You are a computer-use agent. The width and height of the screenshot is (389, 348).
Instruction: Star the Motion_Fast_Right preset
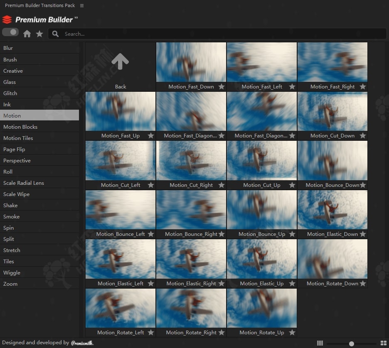pos(363,86)
